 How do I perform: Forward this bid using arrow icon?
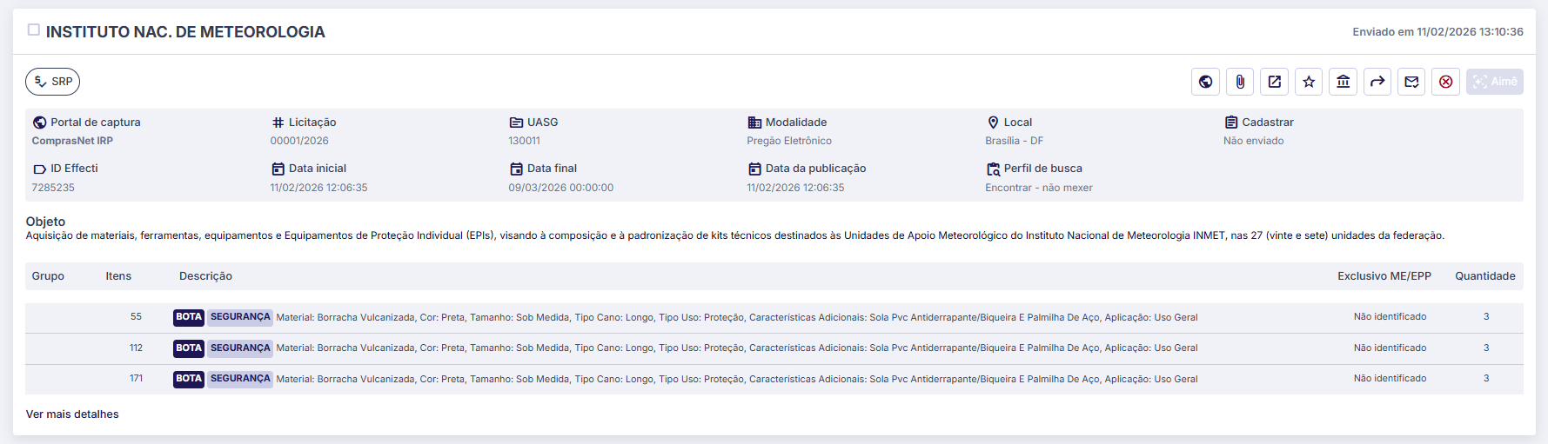point(1377,82)
